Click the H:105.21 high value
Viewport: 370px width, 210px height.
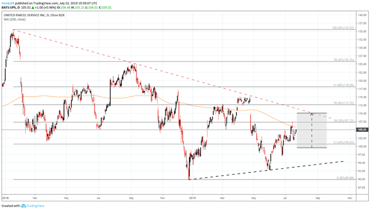pyautogui.click(x=77, y=8)
